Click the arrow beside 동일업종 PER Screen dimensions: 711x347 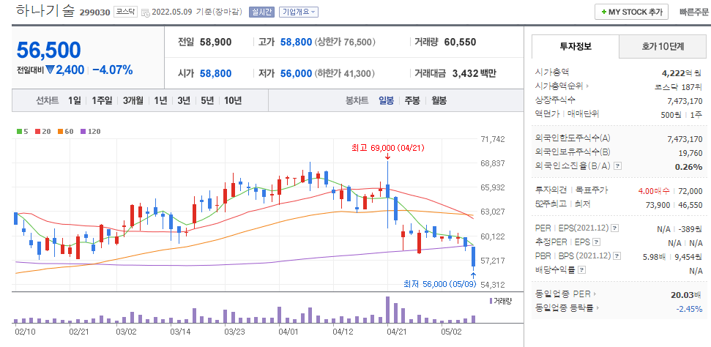coord(595,294)
